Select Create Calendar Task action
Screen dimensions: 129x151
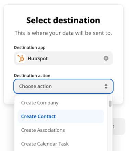point(45,144)
